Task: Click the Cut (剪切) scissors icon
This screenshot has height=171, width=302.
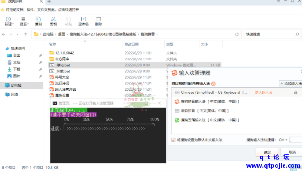Action: [x=53, y=19]
